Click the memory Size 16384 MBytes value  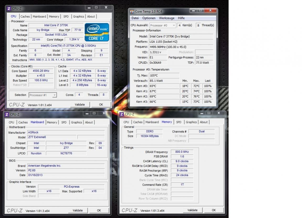point(150,136)
